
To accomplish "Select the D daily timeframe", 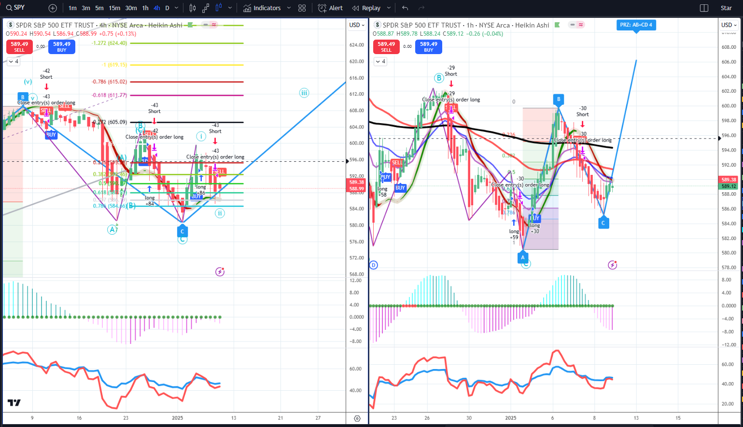I will (x=168, y=8).
